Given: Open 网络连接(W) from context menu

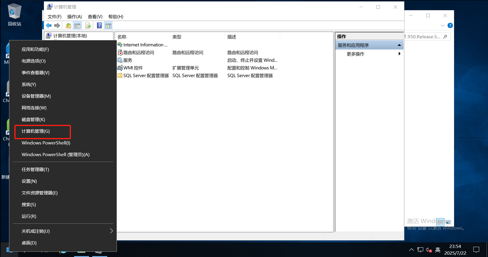Looking at the screenshot, I should [63, 108].
